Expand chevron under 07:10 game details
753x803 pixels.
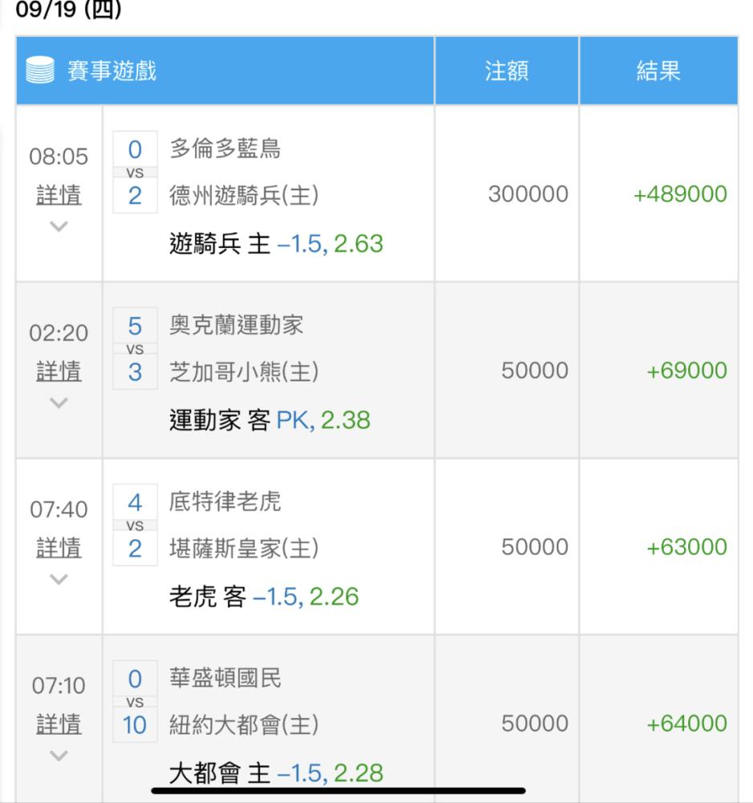tap(59, 756)
